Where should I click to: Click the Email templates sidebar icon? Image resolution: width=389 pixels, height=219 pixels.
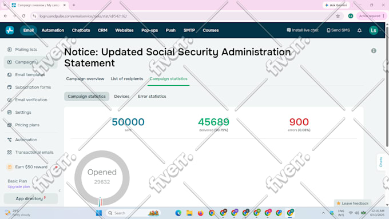click(9, 75)
